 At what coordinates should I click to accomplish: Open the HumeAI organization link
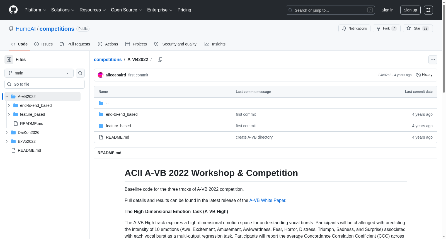pos(26,29)
